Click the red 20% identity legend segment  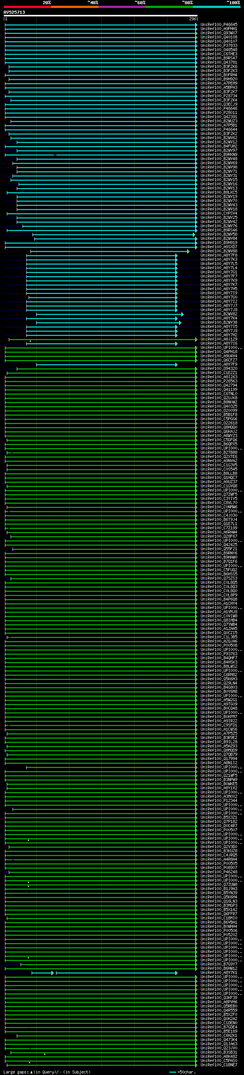coord(27,7)
